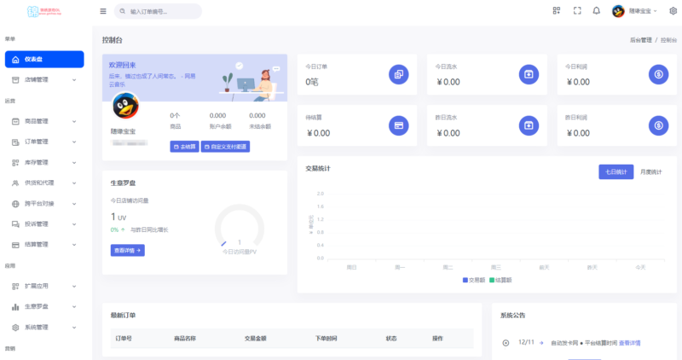The height and width of the screenshot is (360, 682).
Task: Switch chart to 月度统计
Action: (651, 171)
